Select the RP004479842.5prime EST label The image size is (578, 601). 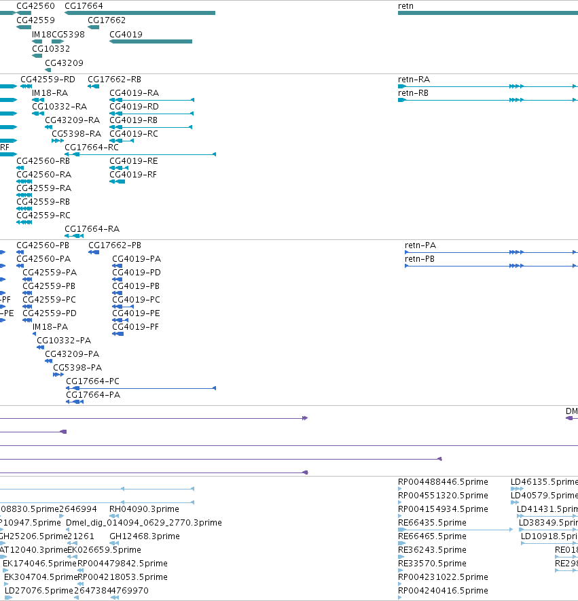click(x=122, y=564)
